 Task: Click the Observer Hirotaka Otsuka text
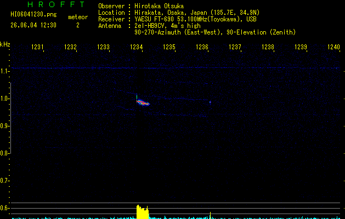point(141,6)
